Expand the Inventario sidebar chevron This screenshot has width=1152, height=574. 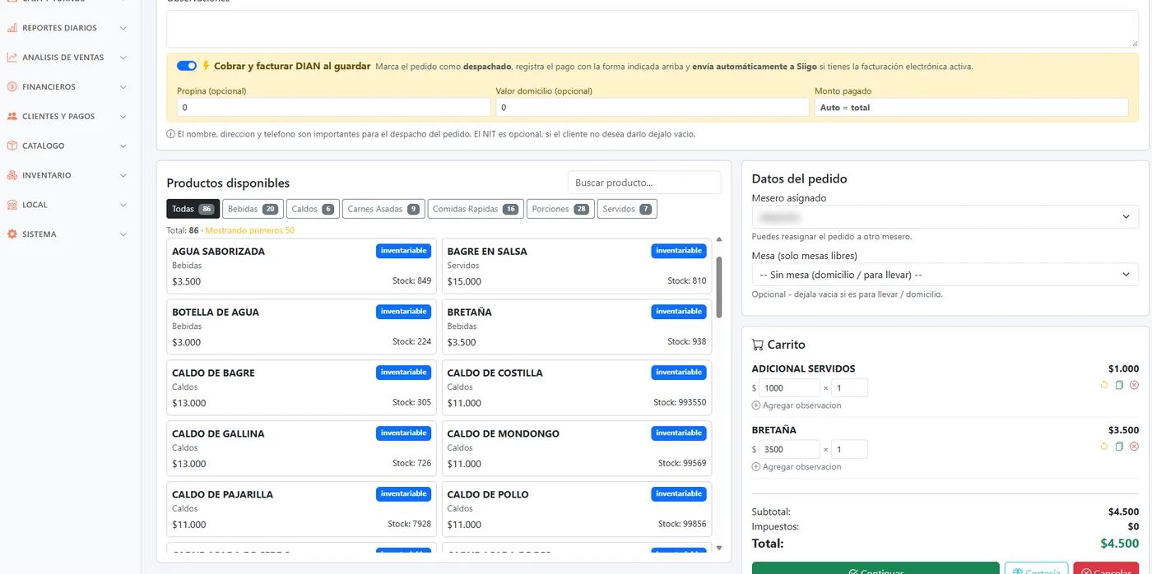coord(123,175)
